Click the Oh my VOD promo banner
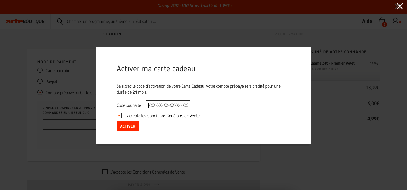This screenshot has height=190, width=407. [x=195, y=6]
